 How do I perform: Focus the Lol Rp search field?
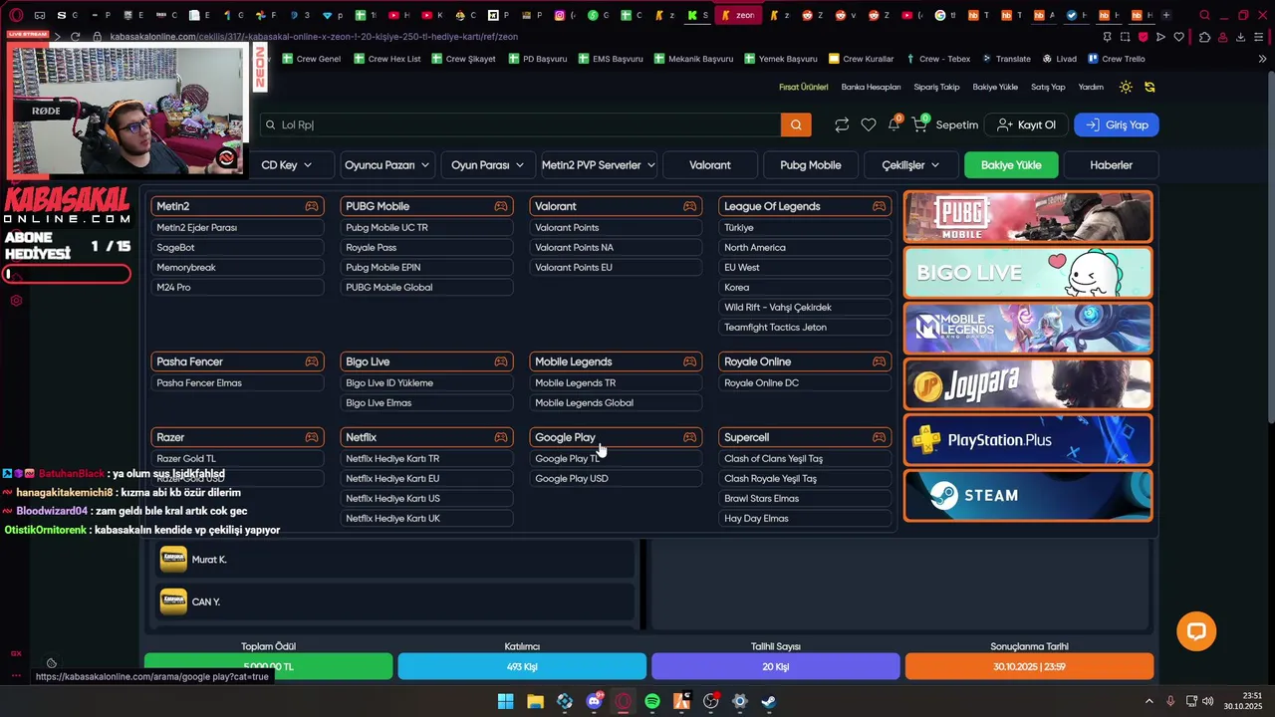coord(521,124)
